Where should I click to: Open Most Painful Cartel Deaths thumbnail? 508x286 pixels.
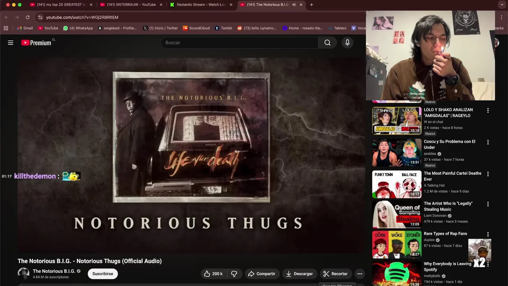[x=397, y=184]
